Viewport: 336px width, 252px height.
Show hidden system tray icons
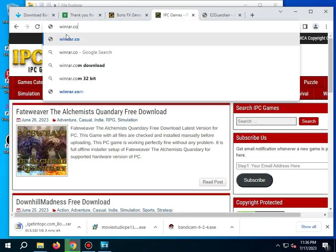[x=278, y=245]
